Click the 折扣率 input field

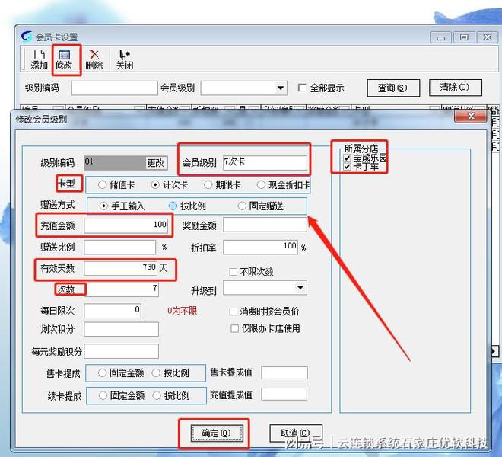click(x=260, y=248)
